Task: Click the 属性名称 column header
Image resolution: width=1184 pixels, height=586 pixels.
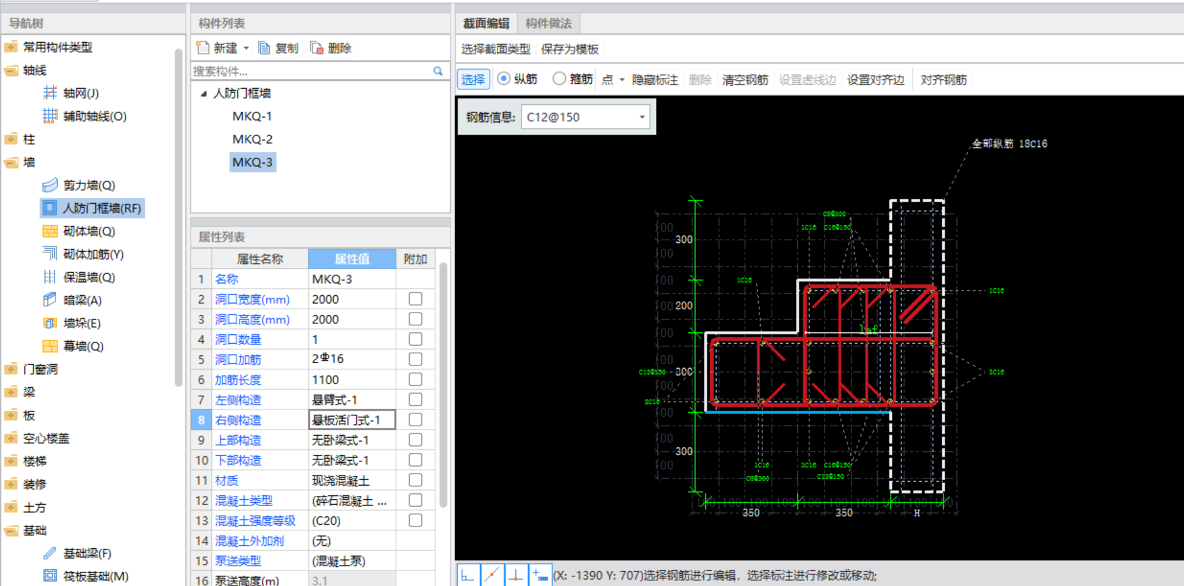Action: (260, 259)
